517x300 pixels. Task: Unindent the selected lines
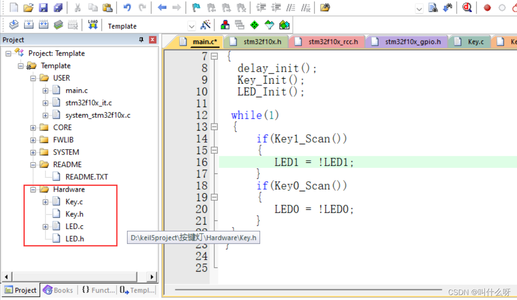click(276, 7)
